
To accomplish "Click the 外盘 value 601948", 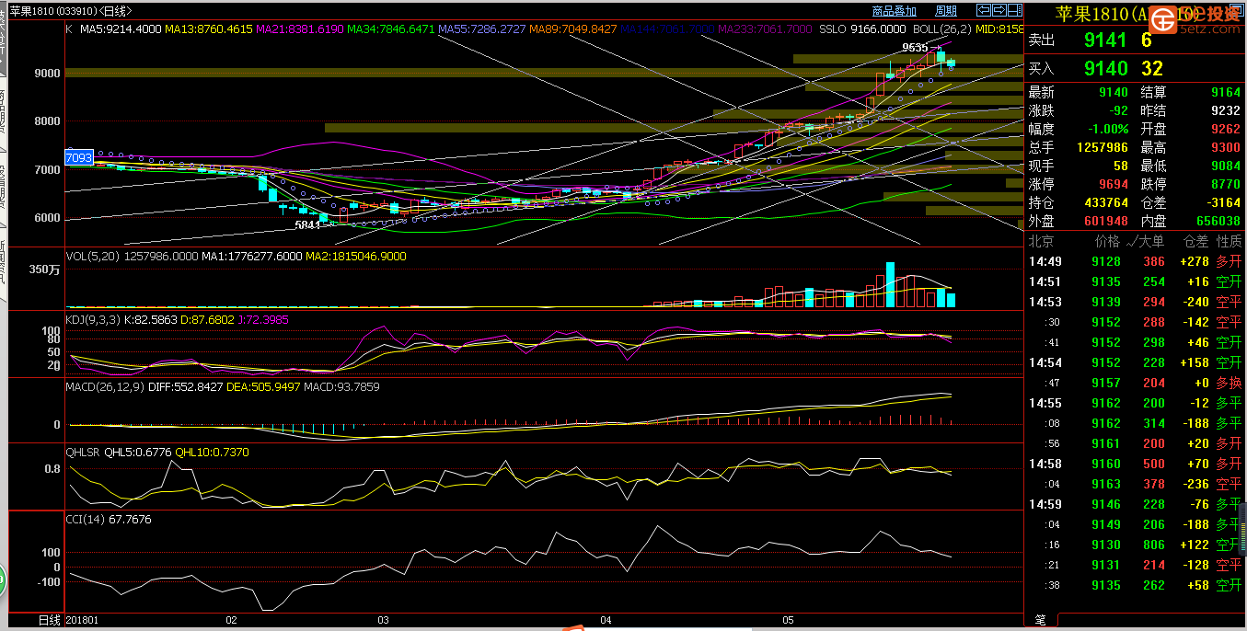I will 1106,221.
